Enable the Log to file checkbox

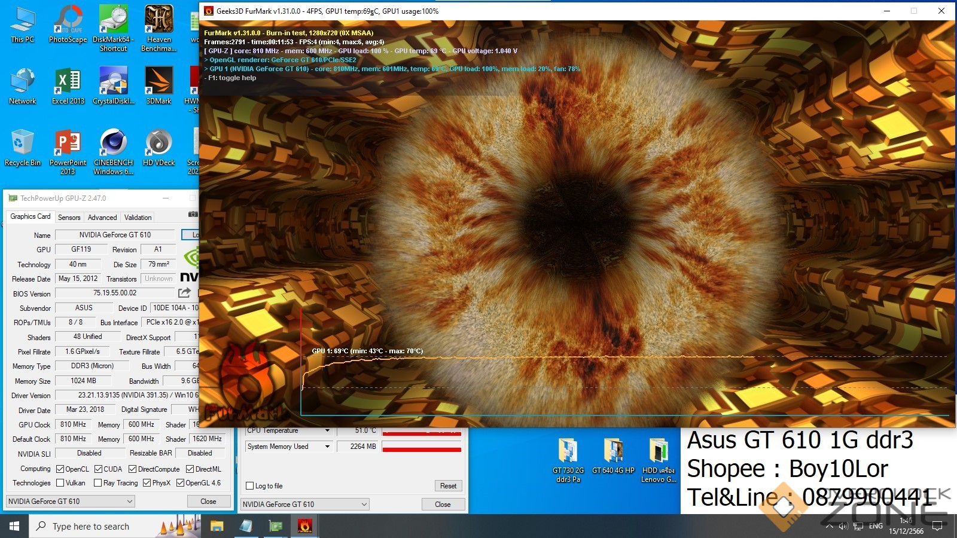[250, 486]
